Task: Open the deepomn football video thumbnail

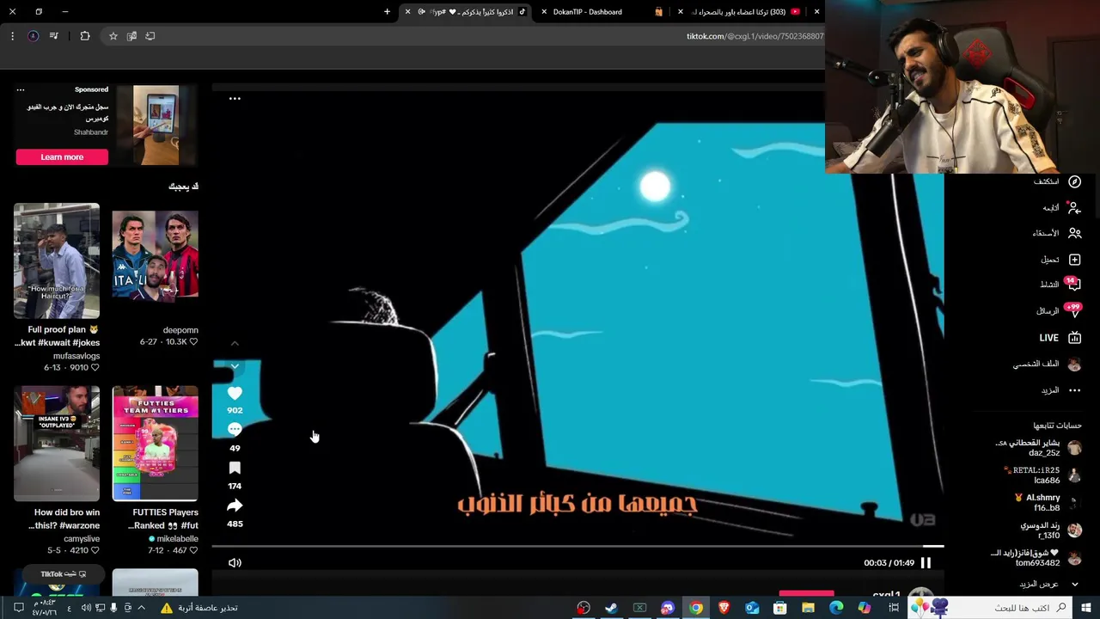Action: tap(156, 254)
